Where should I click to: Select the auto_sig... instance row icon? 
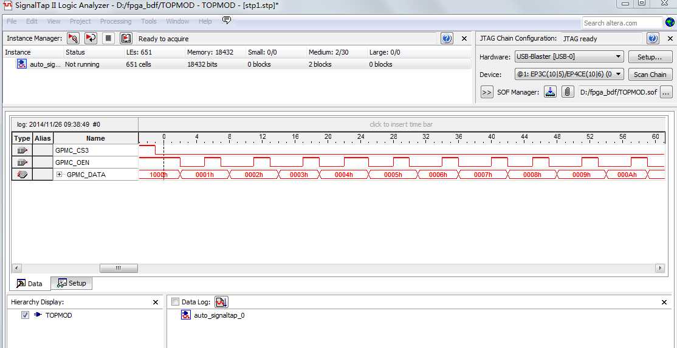22,64
